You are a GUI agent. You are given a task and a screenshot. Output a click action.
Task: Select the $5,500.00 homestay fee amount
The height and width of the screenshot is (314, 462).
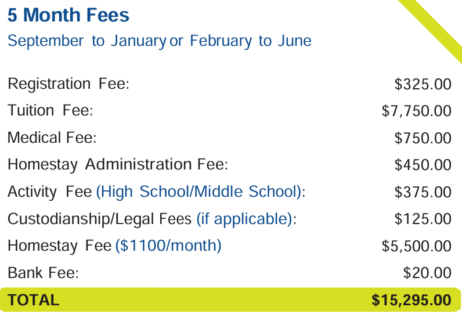coord(416,246)
